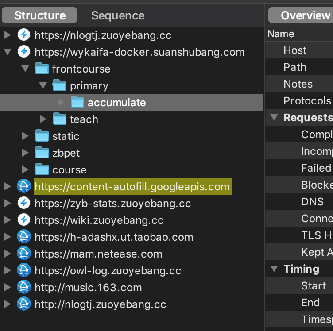Click the frontcourse folder icon
333x331 pixels.
[x=42, y=69]
